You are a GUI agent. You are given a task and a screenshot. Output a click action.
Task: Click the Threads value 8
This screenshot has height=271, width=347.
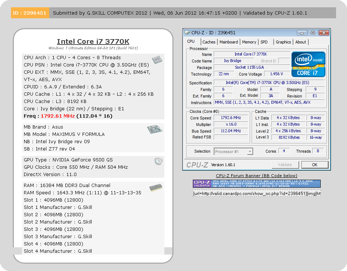[x=318, y=151]
